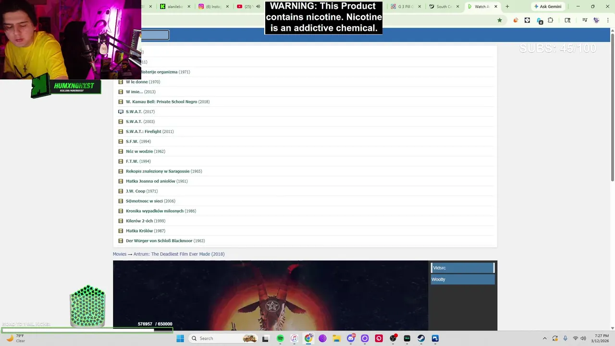Close the alanileba Kick tab
Image resolution: width=615 pixels, height=346 pixels.
pyautogui.click(x=189, y=7)
